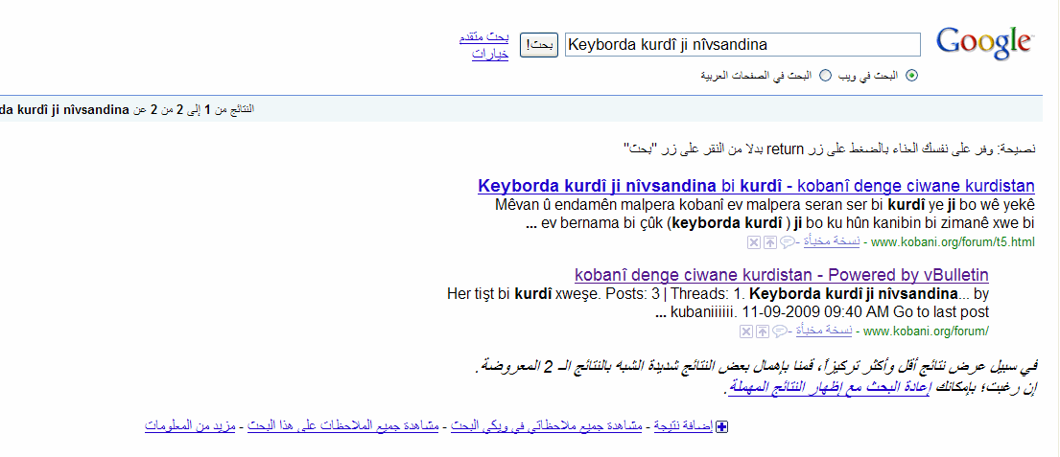The width and height of the screenshot is (1060, 457).
Task: Open result Keyborda kurdî ji nîvsandina bi kurdî
Action: click(x=756, y=186)
